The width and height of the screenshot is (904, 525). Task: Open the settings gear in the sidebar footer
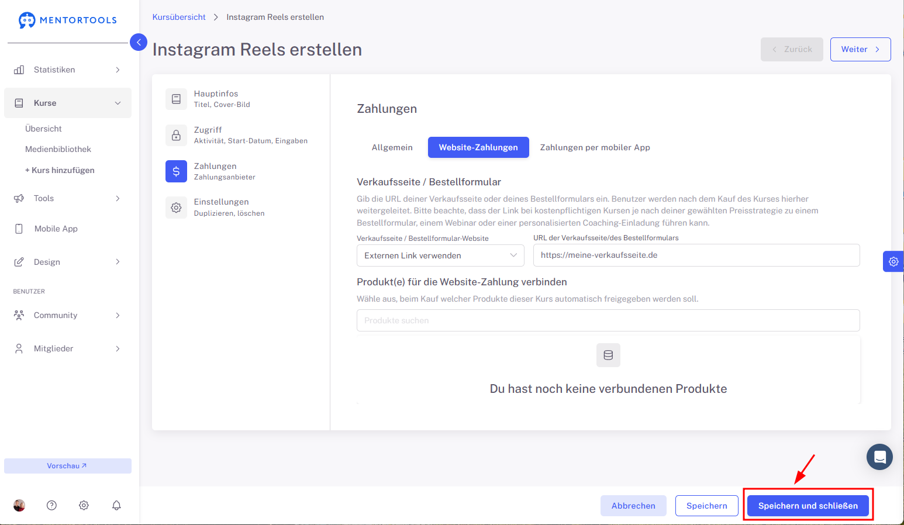(x=84, y=505)
